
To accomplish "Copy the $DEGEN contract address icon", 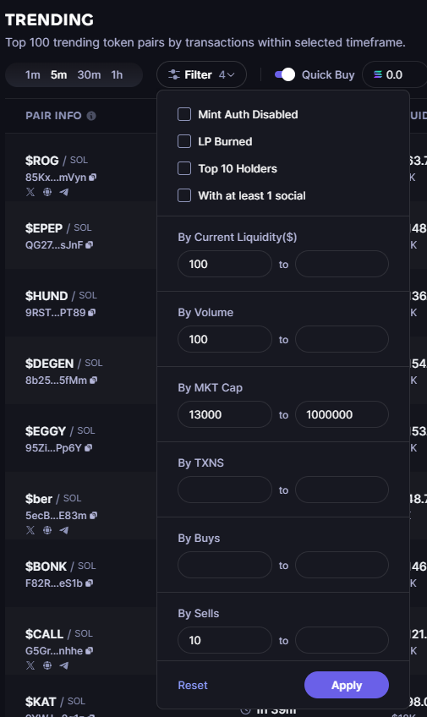I will point(93,380).
